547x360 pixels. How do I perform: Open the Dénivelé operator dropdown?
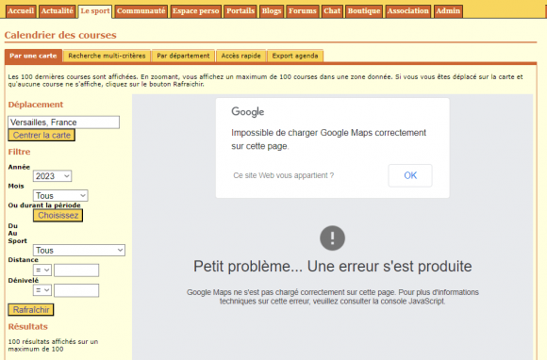tap(42, 290)
